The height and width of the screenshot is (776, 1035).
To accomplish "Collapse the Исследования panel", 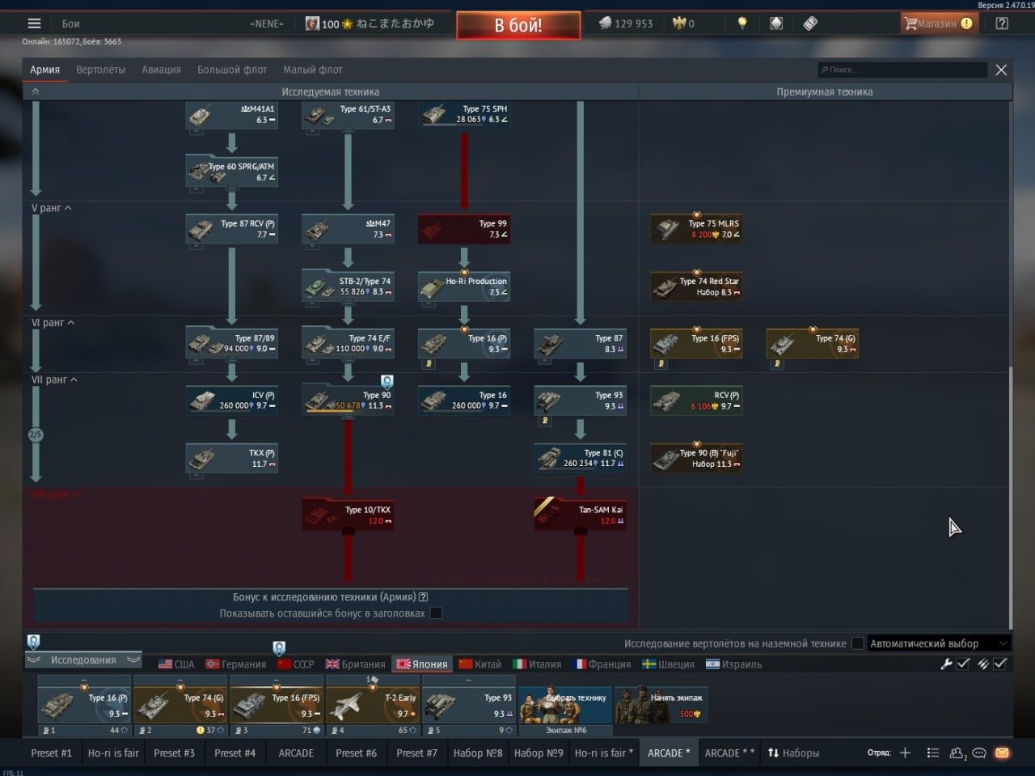I will 83,660.
